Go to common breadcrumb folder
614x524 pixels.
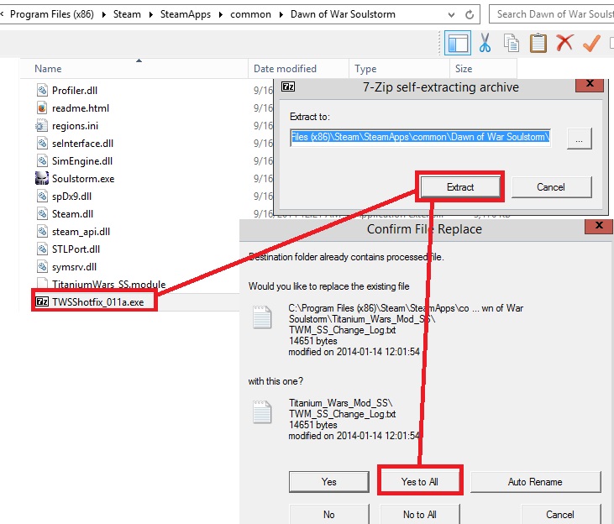point(250,14)
